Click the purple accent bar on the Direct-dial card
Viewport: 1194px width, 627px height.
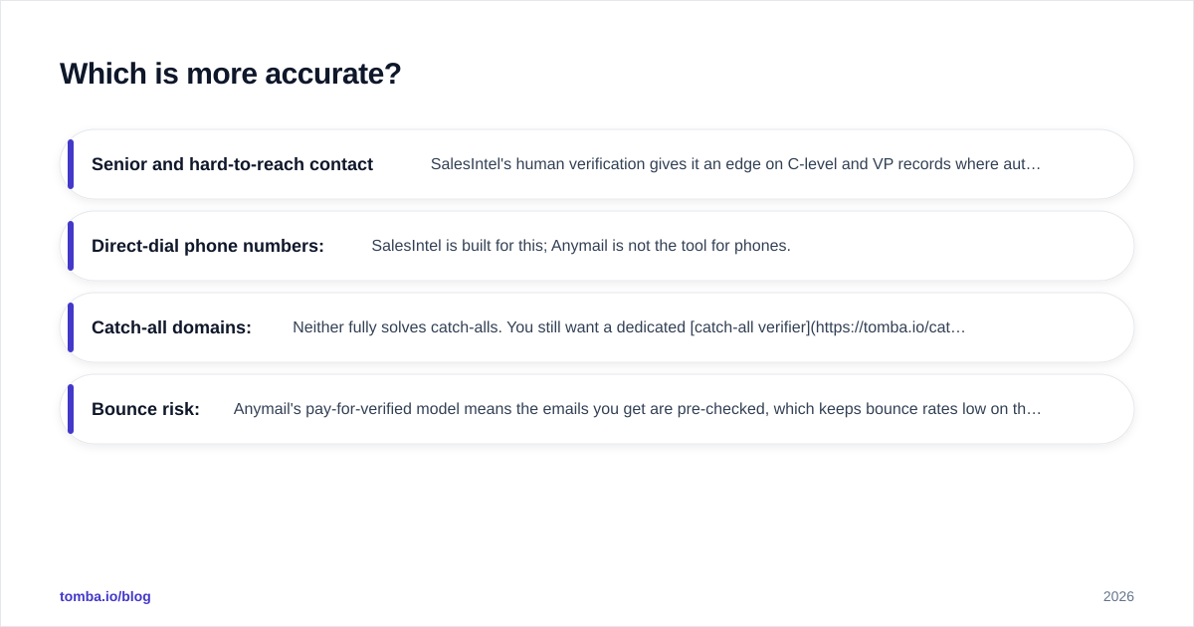point(71,246)
